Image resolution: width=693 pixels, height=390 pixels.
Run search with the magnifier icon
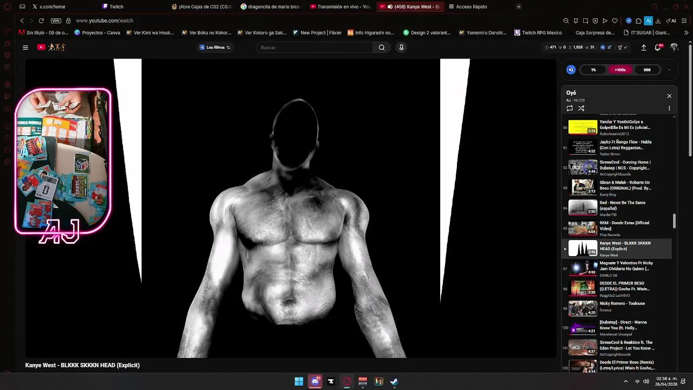coord(382,48)
